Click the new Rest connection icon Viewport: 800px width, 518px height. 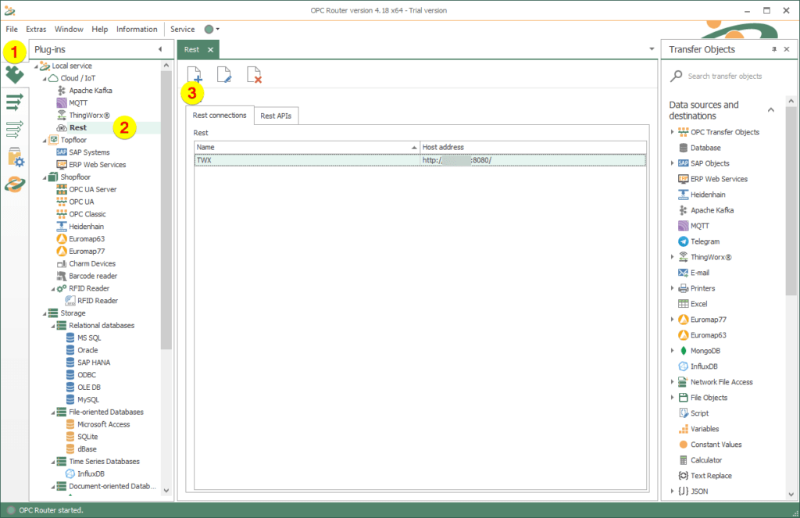point(195,75)
